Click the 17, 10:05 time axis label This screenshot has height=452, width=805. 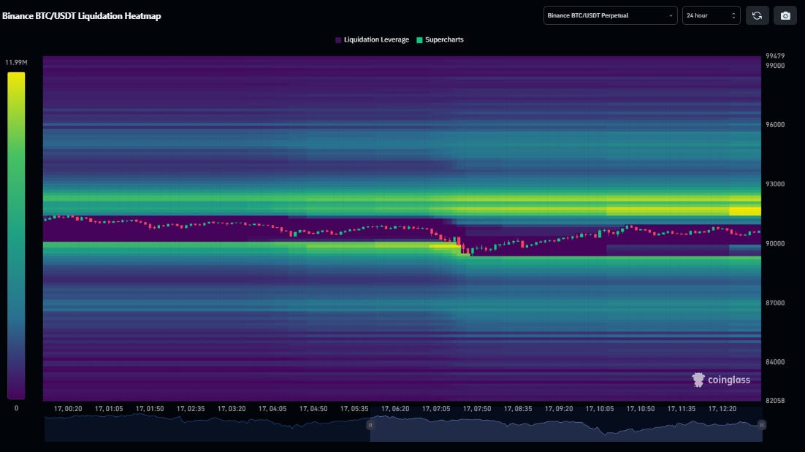click(x=600, y=409)
